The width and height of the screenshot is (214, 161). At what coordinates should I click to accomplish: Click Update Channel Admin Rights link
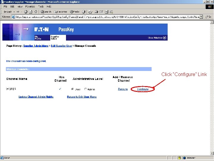tap(36, 97)
